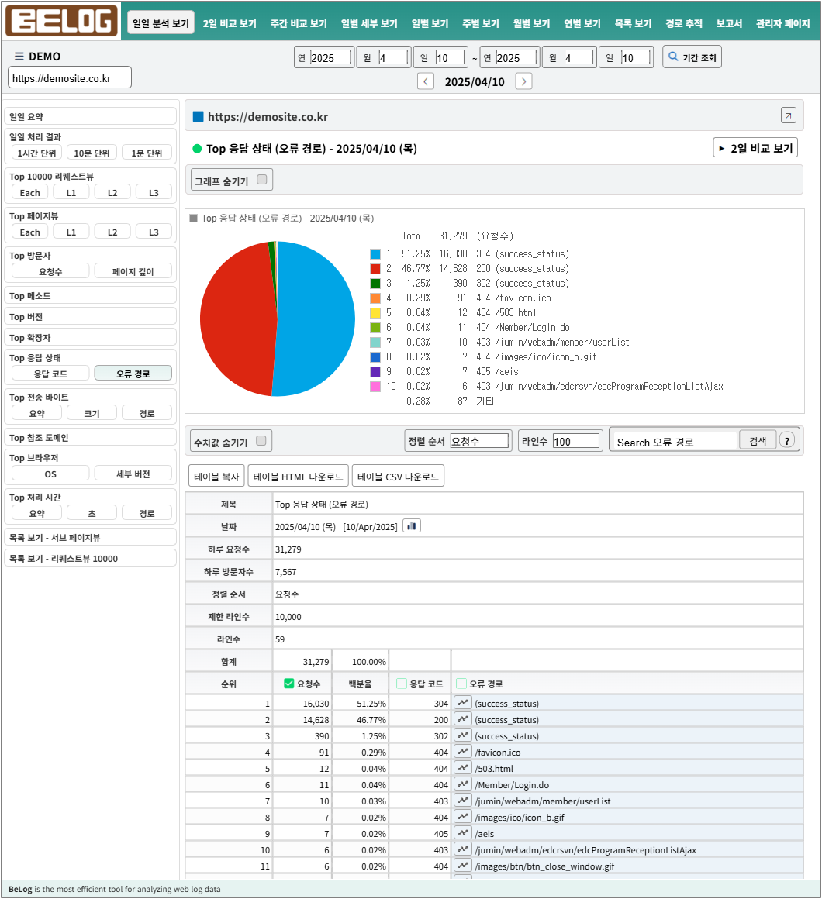Open the site URL selector demosite.co.kr

click(70, 78)
